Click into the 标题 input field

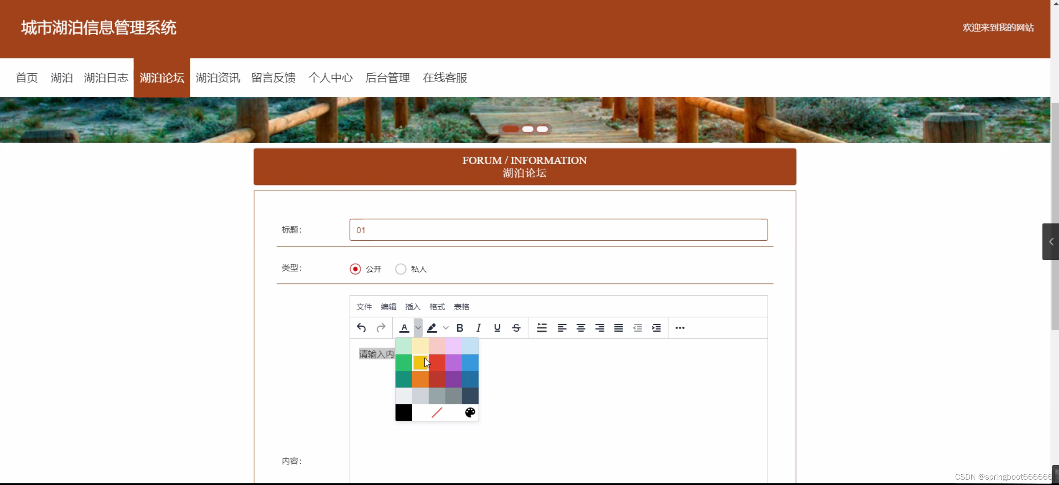pos(558,230)
